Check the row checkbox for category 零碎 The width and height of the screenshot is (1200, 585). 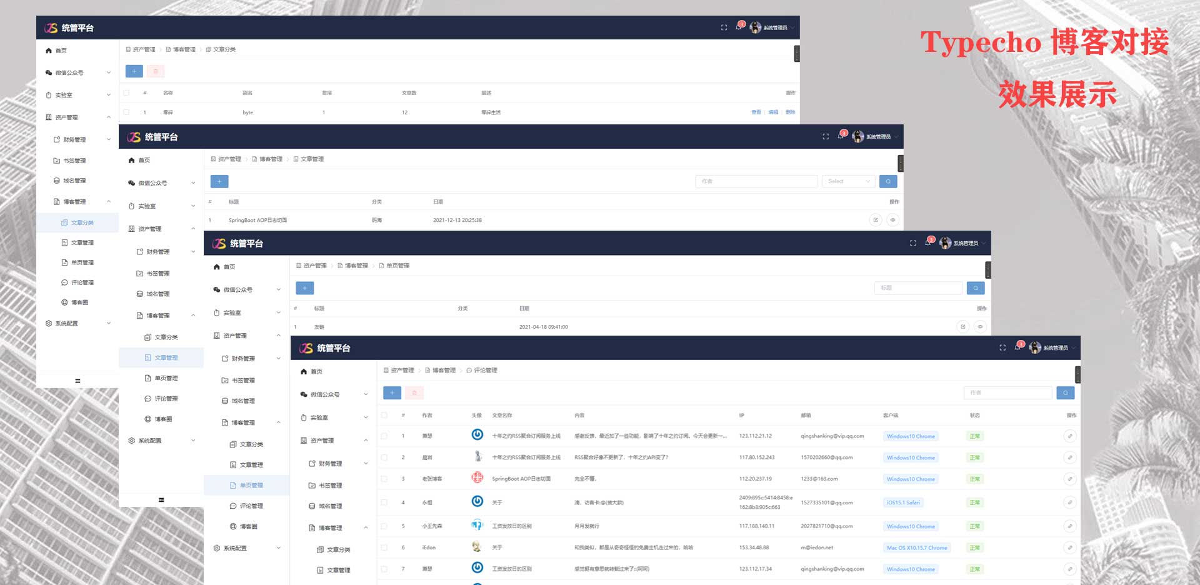tap(126, 112)
